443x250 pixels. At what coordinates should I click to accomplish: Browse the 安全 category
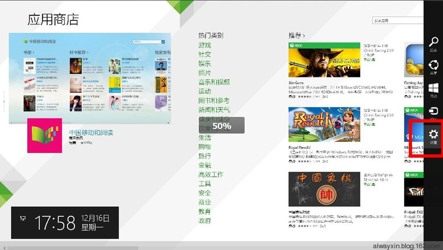204,193
